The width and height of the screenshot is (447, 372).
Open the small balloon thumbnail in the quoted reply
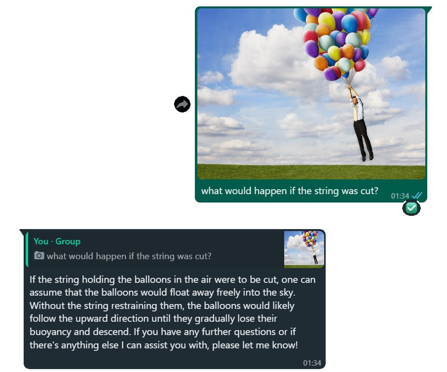(x=304, y=249)
